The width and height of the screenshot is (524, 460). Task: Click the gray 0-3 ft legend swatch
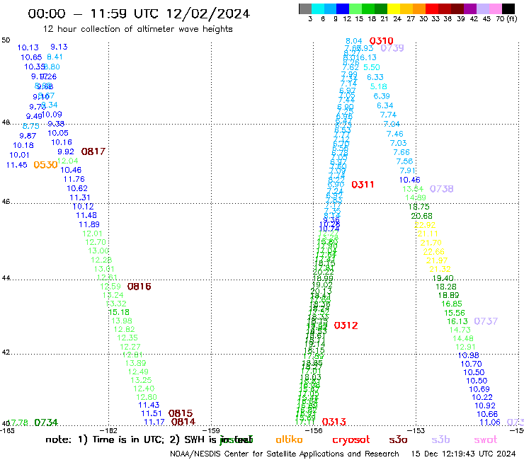[305, 8]
